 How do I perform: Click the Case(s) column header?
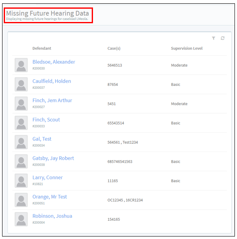[x=114, y=49]
